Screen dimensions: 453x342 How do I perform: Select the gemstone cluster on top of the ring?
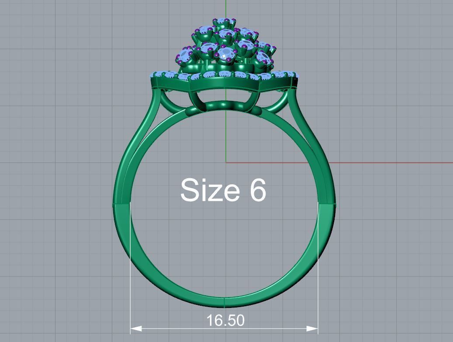(x=225, y=46)
